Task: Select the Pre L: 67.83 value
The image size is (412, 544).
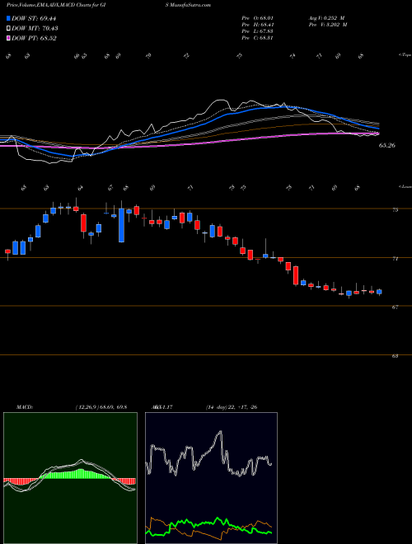Action: (x=257, y=31)
